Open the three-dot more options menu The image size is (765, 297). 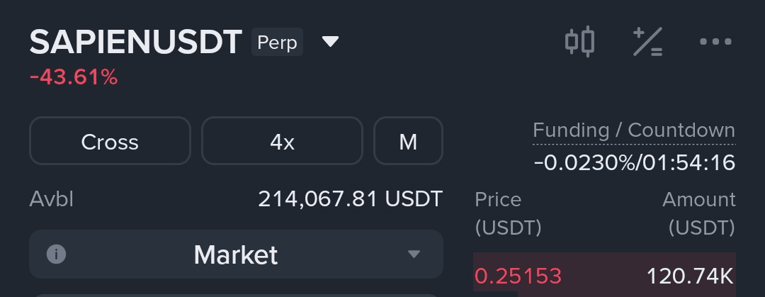[715, 42]
